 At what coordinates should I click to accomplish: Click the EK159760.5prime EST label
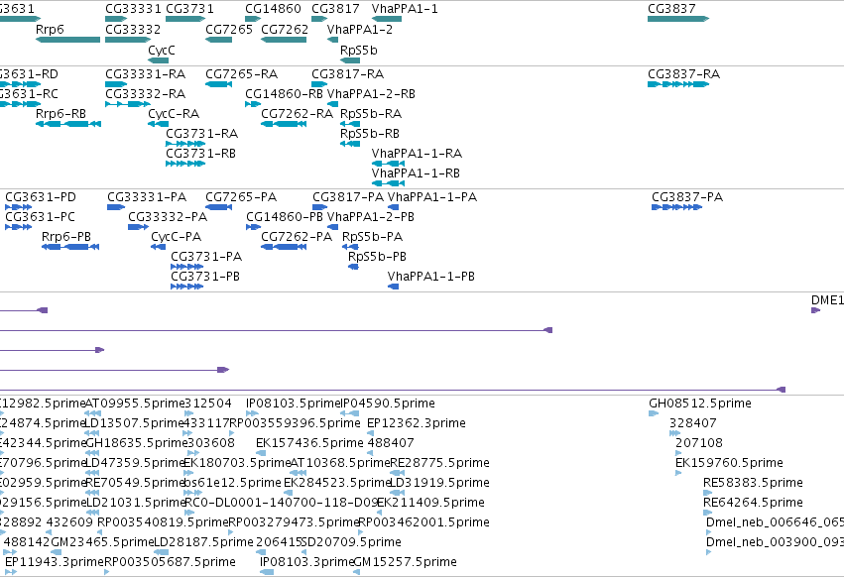pos(729,463)
